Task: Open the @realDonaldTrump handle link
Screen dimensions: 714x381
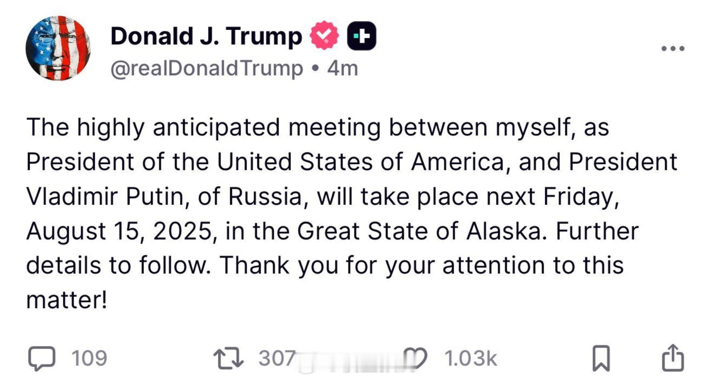Action: pyautogui.click(x=207, y=68)
